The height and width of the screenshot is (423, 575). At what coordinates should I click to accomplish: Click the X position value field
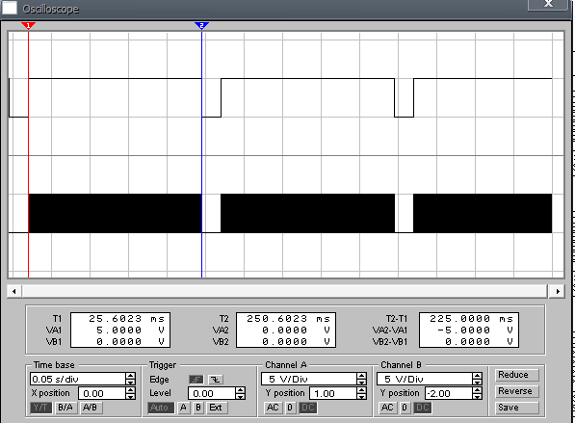(102, 394)
